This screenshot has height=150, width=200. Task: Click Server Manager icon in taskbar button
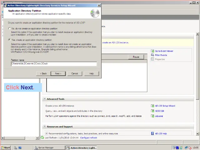click(36, 148)
